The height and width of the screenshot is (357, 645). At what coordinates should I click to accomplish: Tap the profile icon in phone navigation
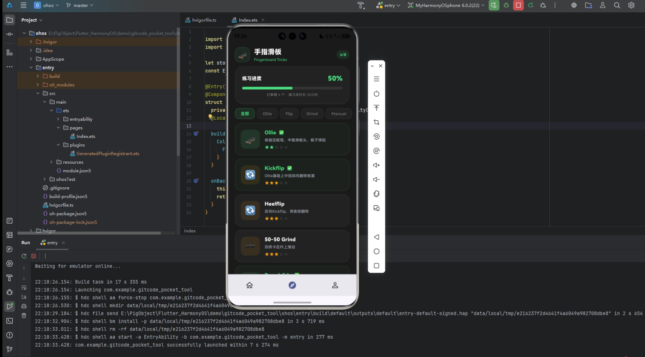click(335, 285)
